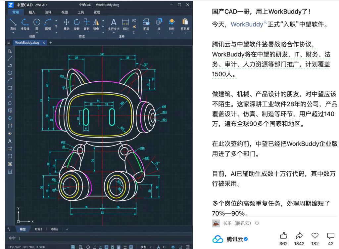Viewport: 339px width, 249px height.
Task: Pick the selection arrow in left toolbar
Action: [x=10, y=51]
